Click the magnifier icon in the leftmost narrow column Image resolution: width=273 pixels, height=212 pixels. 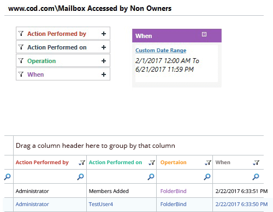pos(8,177)
